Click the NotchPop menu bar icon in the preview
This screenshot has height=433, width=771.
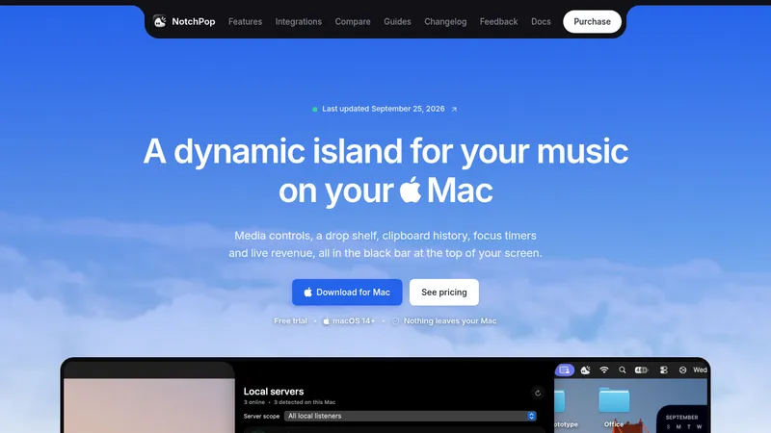(x=585, y=370)
